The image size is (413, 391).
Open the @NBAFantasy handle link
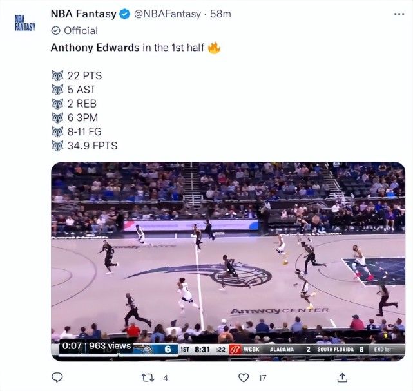168,14
